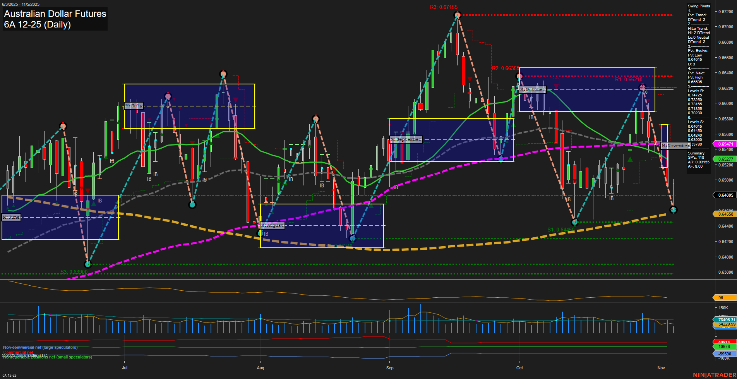Viewport: 737px width, 379px height.
Task: Click the orange 96 indicator value marker
Action: click(x=724, y=298)
